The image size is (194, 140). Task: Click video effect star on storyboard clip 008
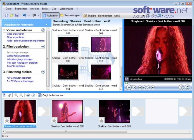54,120
